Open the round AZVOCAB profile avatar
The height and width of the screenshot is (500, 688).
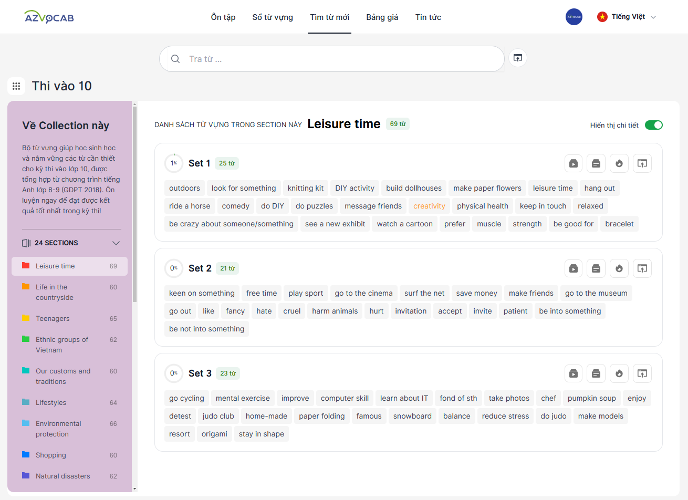(x=574, y=17)
